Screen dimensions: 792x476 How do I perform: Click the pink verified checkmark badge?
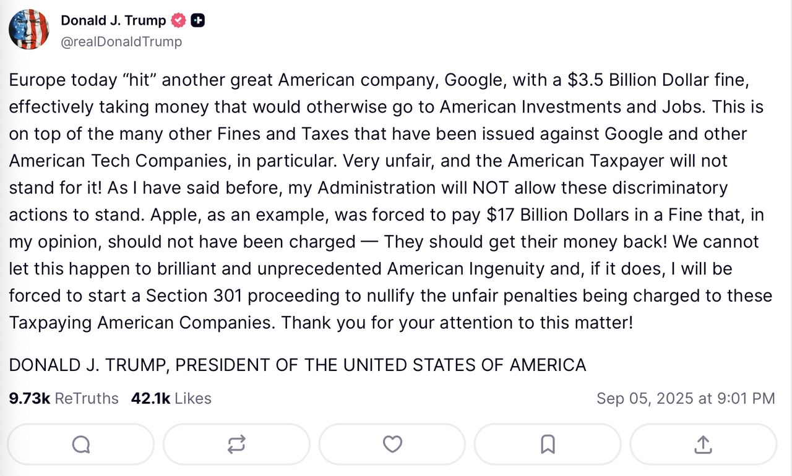178,20
